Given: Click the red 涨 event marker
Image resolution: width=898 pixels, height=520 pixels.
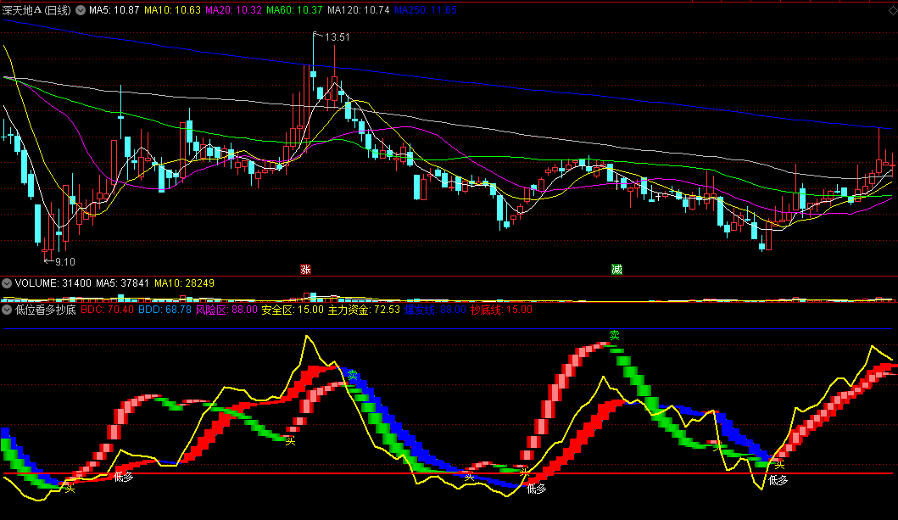Looking at the screenshot, I should (306, 269).
